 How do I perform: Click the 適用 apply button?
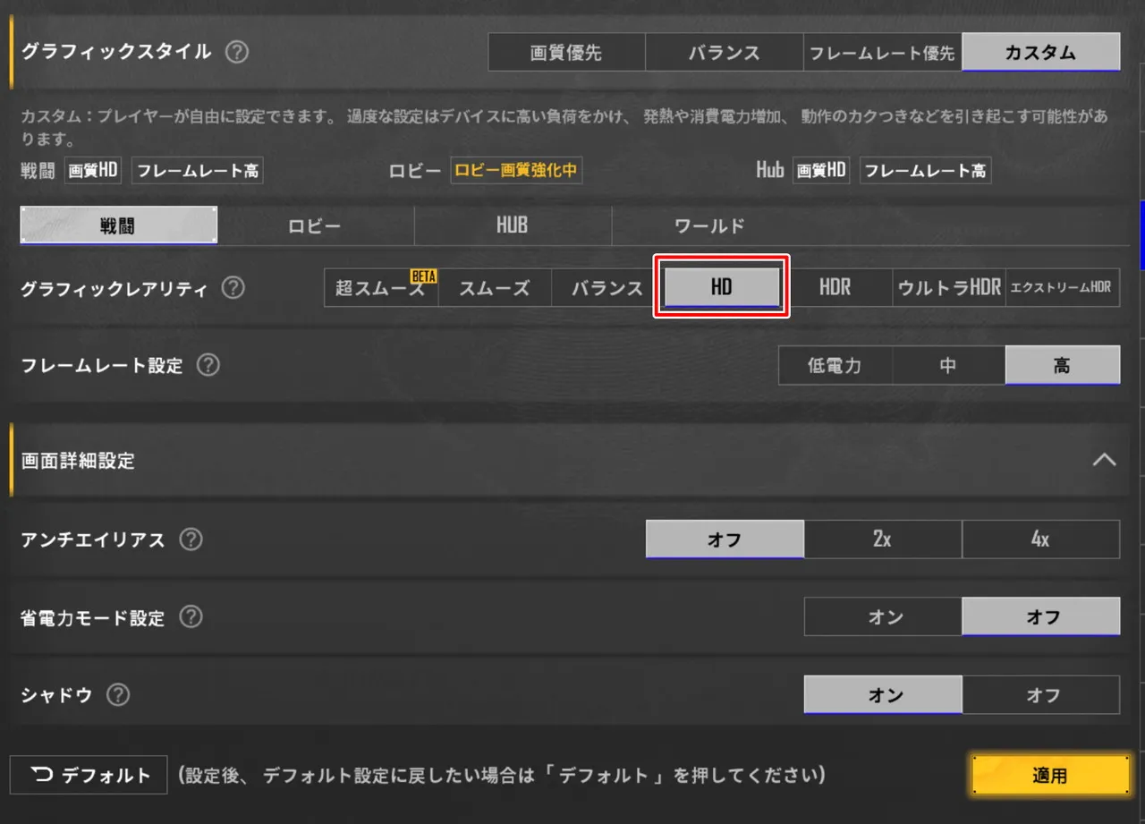1050,775
